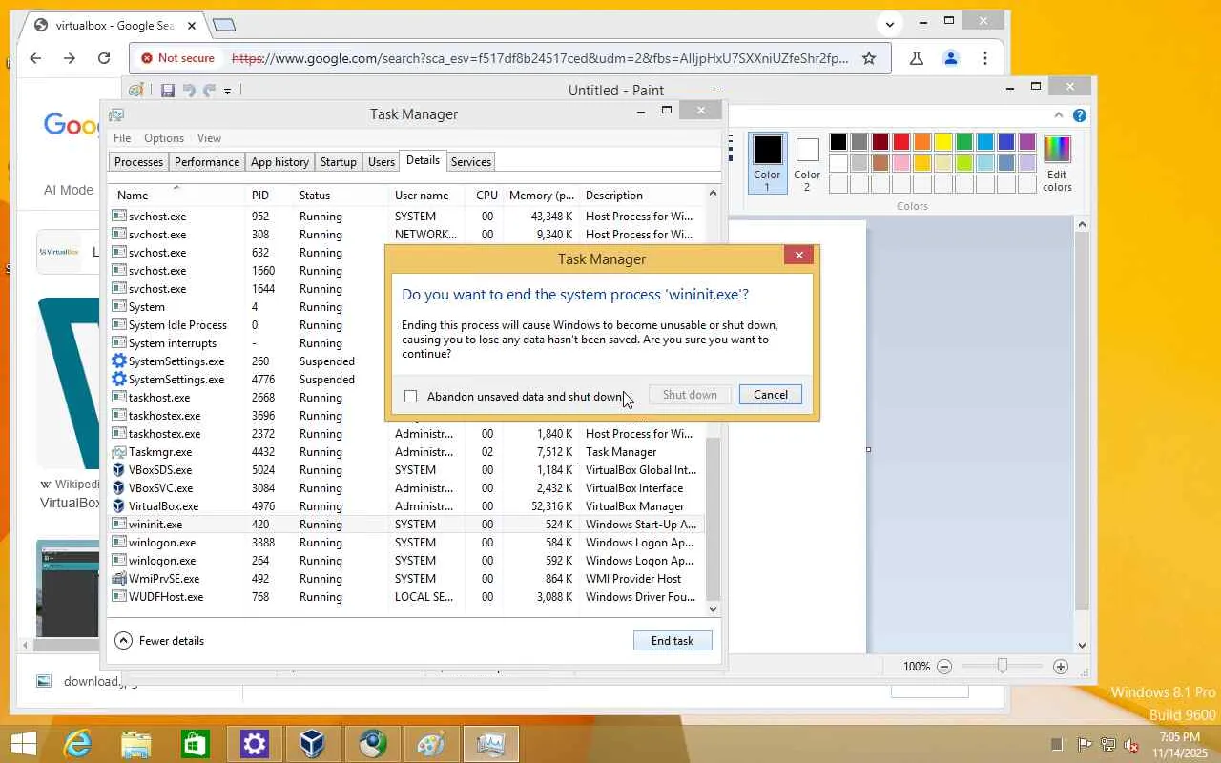Zoom in with Paint's plus button
The width and height of the screenshot is (1221, 763).
coord(1061,667)
